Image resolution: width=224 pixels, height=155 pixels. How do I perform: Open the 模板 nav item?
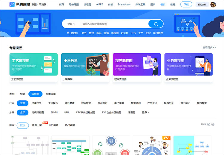163,4
